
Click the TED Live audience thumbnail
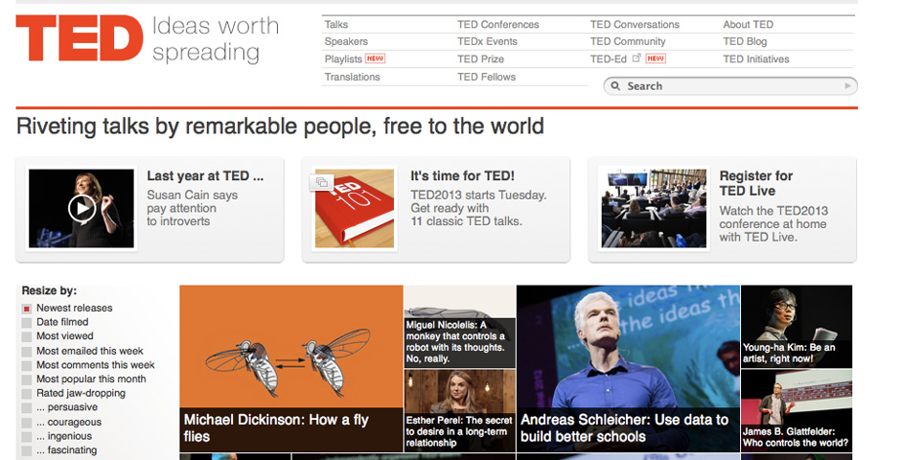click(x=654, y=208)
